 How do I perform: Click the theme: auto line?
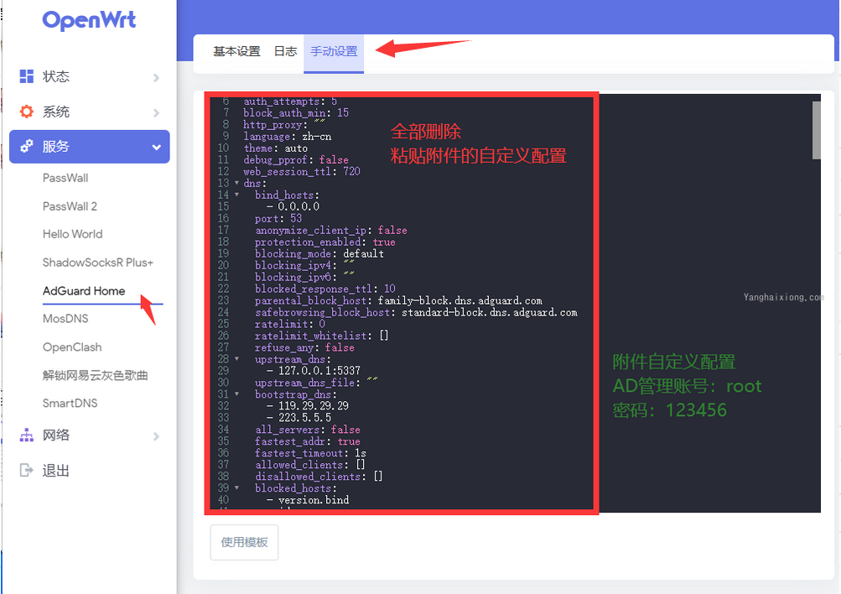tap(276, 148)
